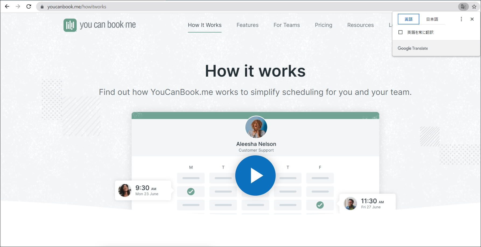The height and width of the screenshot is (247, 481).
Task: Navigate to Pricing
Action: (x=323, y=25)
